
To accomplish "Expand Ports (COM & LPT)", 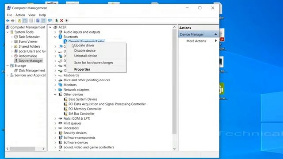I will click(55, 118).
